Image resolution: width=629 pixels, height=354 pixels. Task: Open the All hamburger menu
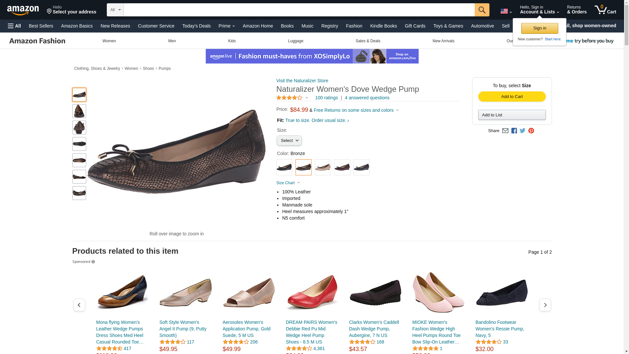click(x=14, y=26)
